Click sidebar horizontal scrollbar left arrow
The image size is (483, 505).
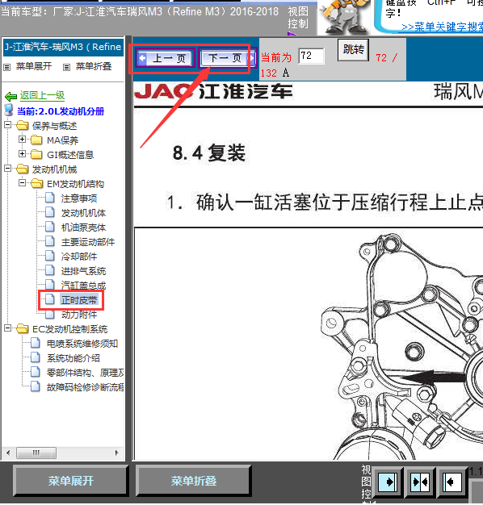click(8, 453)
